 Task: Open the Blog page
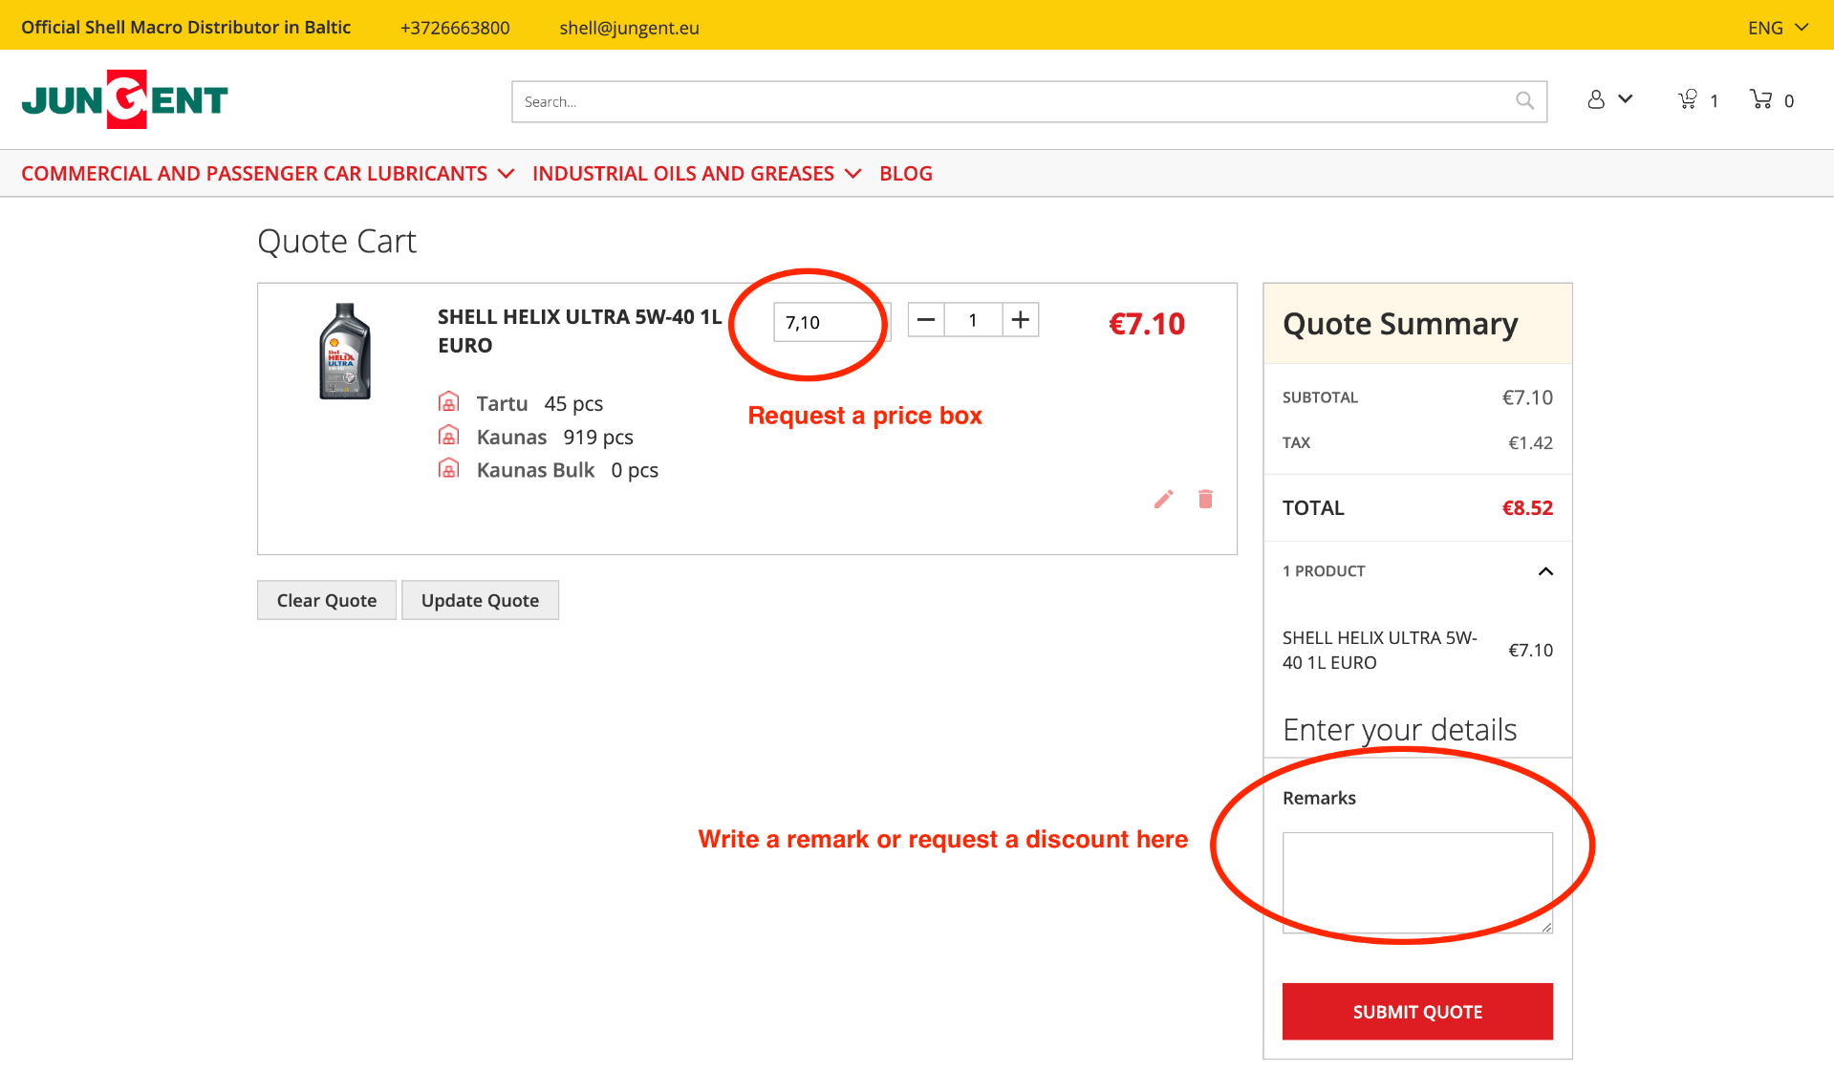(x=905, y=173)
